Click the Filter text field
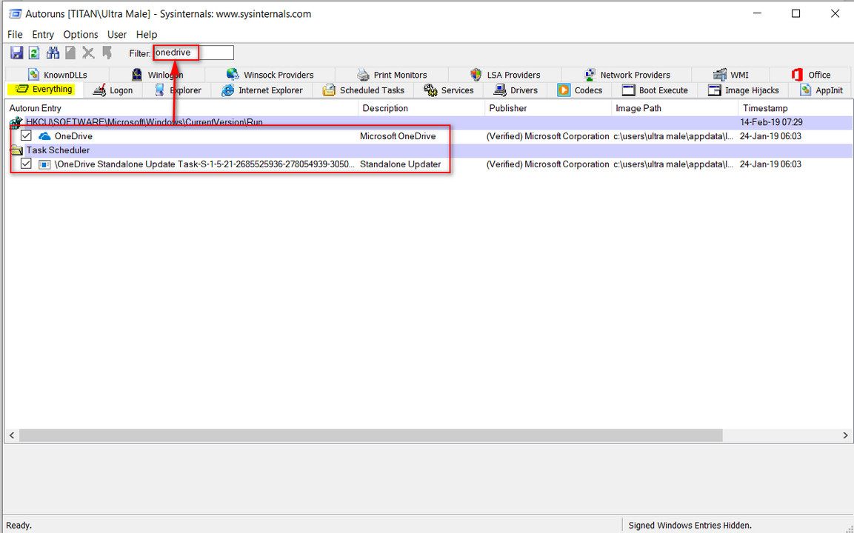Image resolution: width=854 pixels, height=533 pixels. [193, 53]
